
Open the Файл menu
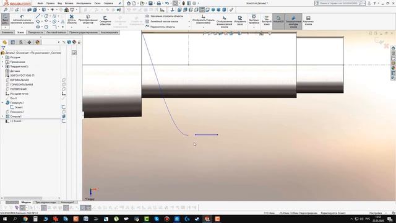click(40, 4)
